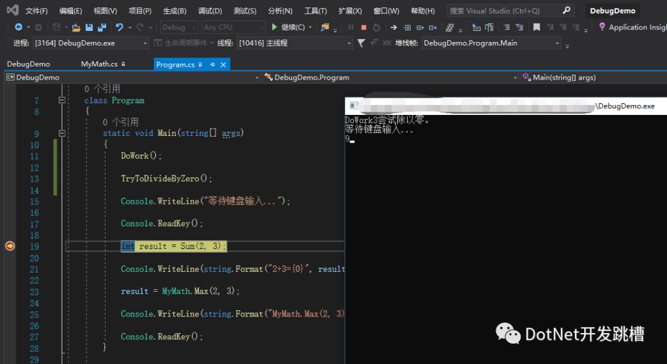Click the Save file icon
The width and height of the screenshot is (667, 364).
tap(89, 28)
